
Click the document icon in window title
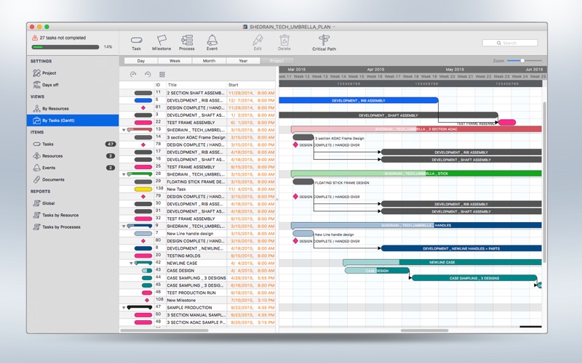pos(245,27)
